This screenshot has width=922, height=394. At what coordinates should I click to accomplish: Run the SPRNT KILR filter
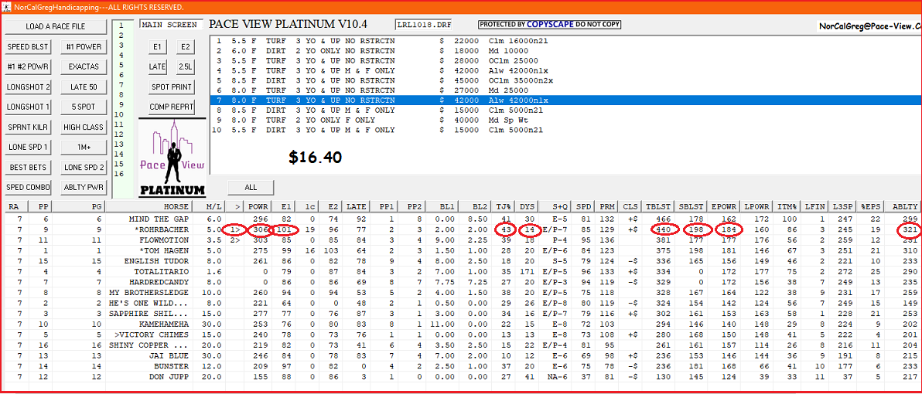pyautogui.click(x=28, y=127)
